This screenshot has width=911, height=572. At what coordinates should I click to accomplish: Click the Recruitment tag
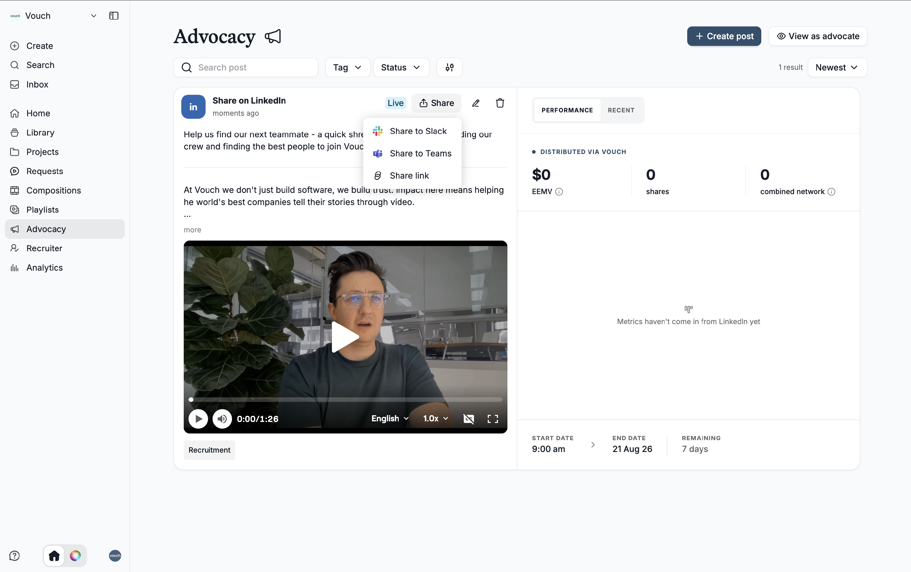209,450
